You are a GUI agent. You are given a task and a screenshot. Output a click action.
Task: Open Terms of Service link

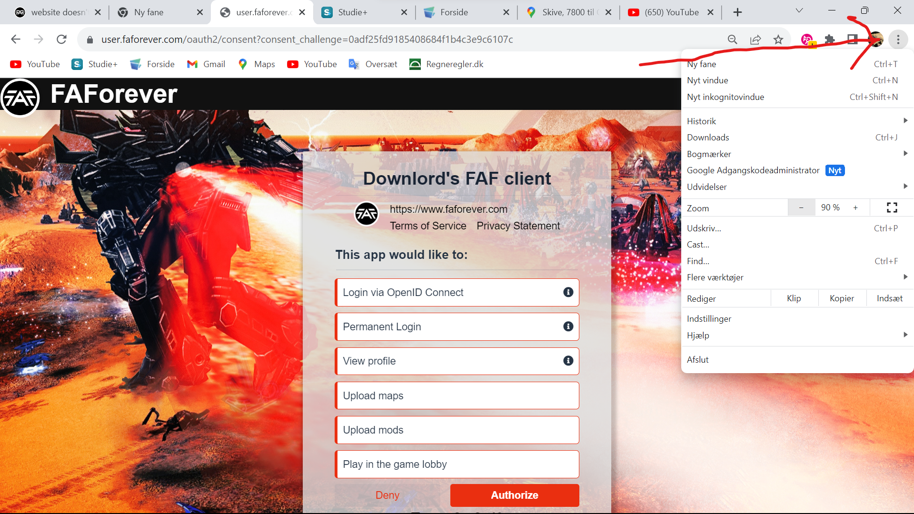click(428, 226)
